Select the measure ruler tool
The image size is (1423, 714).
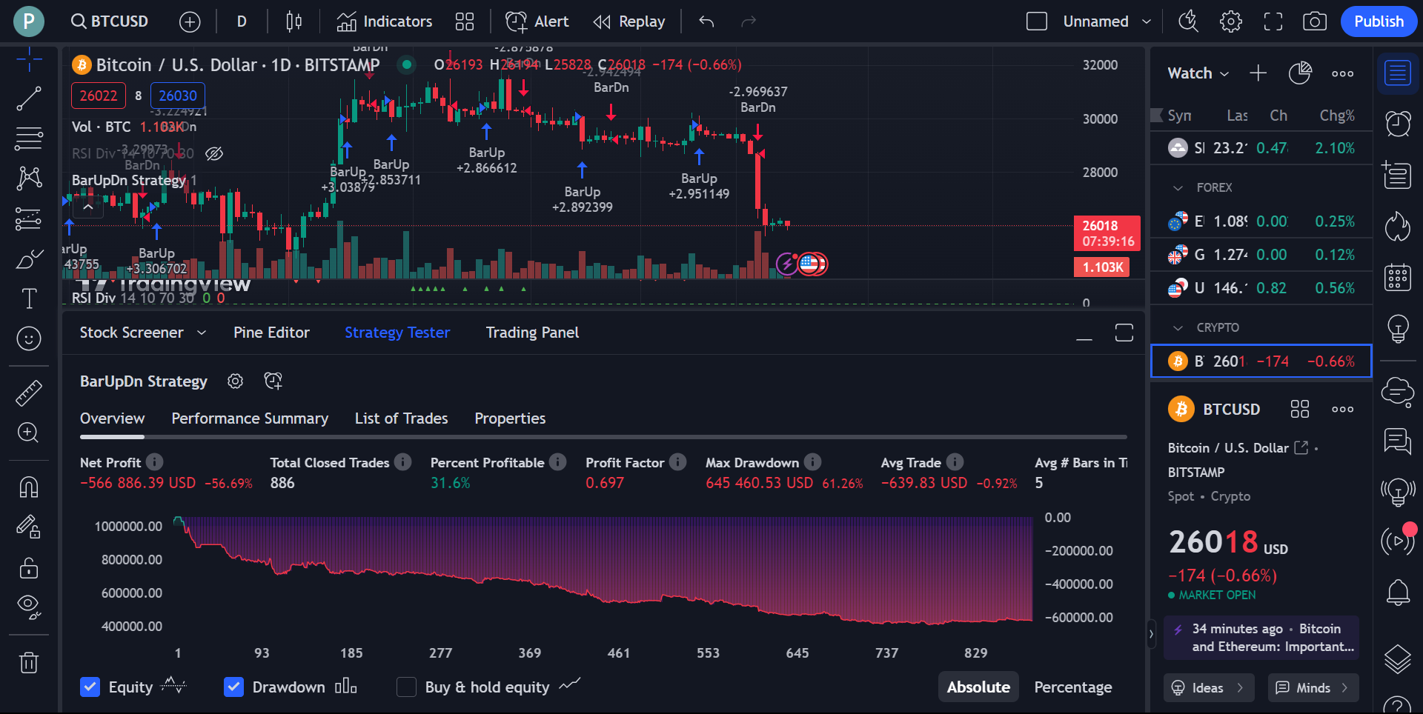tap(29, 393)
